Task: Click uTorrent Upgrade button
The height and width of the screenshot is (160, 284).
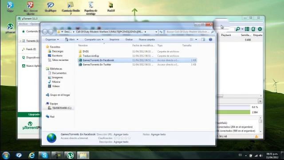Action: [x=29, y=115]
